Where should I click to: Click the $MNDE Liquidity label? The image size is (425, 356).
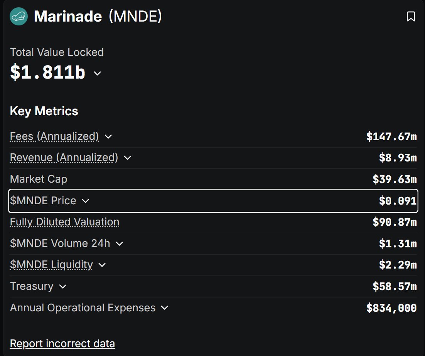[51, 265]
